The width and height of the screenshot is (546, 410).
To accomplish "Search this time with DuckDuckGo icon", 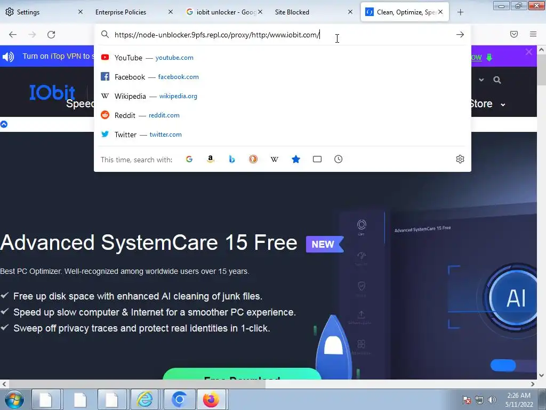I will point(253,159).
